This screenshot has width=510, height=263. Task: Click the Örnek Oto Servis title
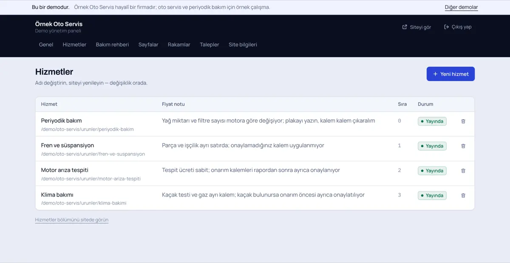click(59, 24)
